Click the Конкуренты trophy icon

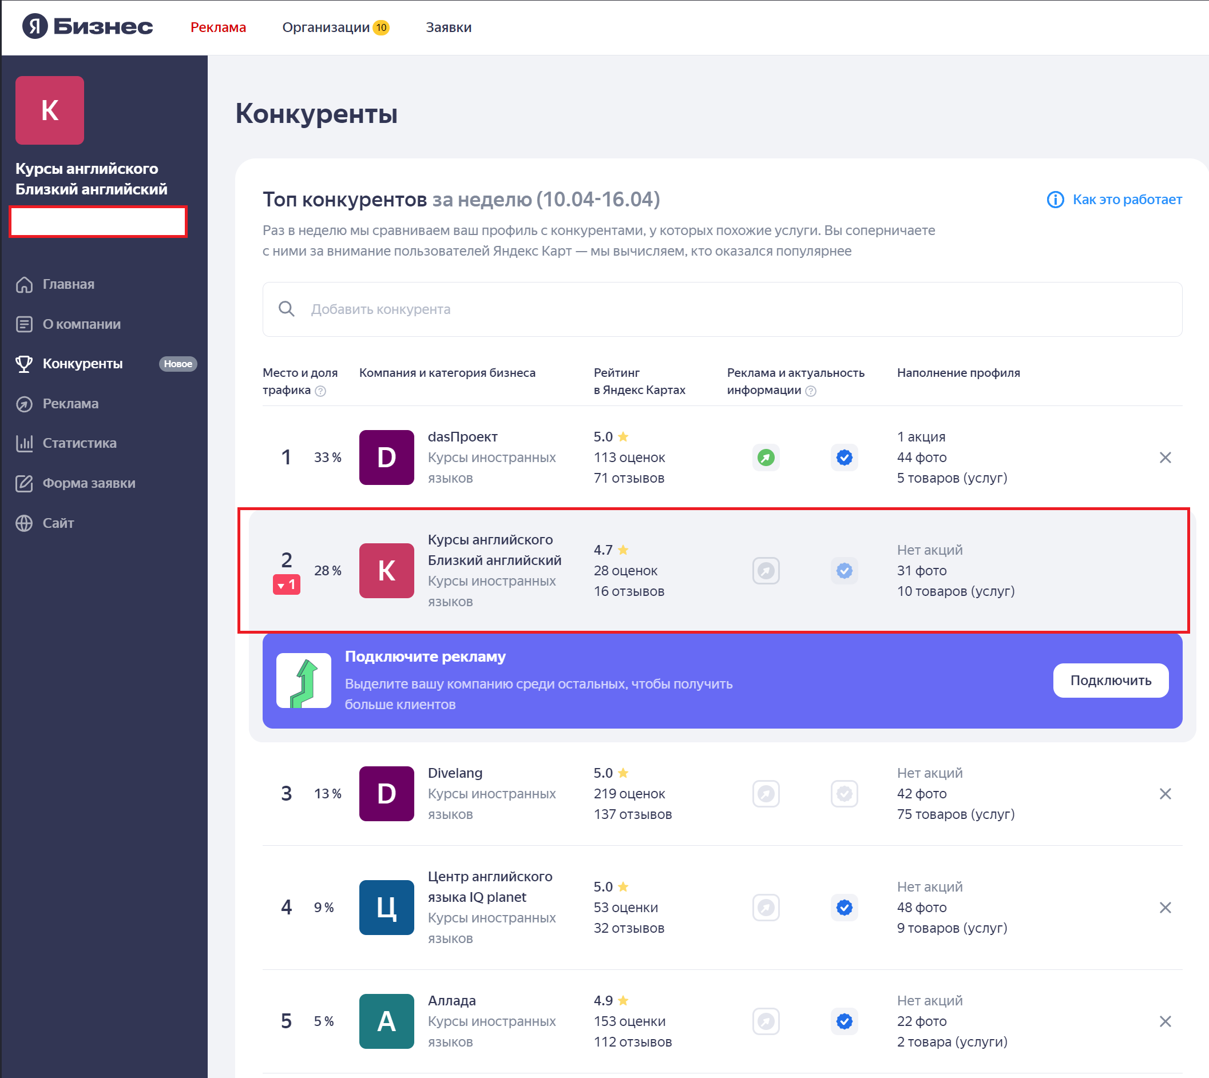click(x=23, y=364)
